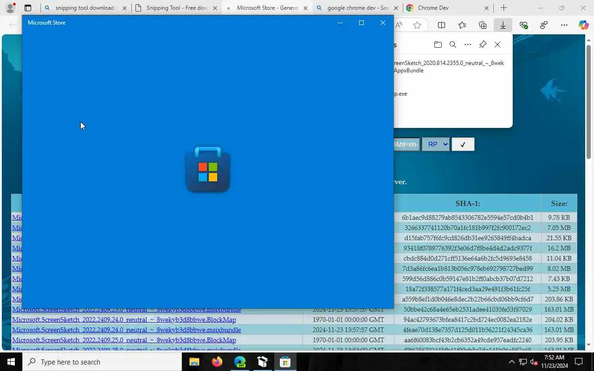Close the Downloads panel
The width and height of the screenshot is (594, 371).
[497, 45]
